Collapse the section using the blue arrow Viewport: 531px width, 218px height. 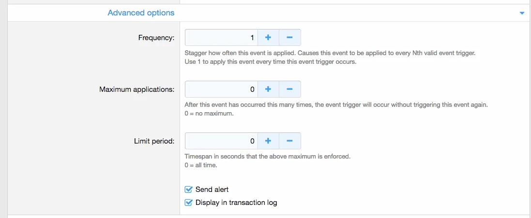[522, 13]
